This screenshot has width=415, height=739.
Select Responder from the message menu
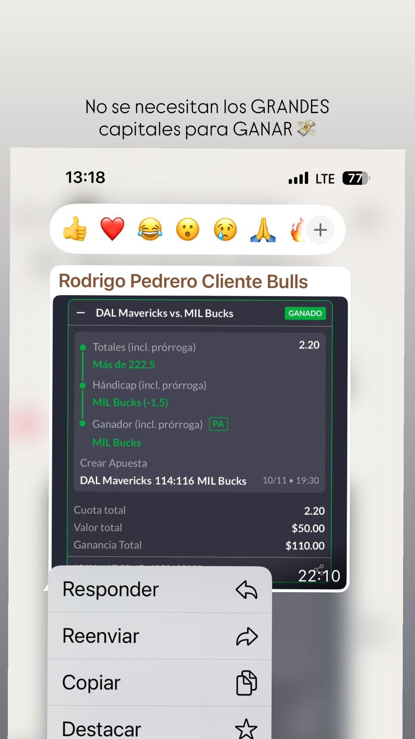[x=160, y=589]
